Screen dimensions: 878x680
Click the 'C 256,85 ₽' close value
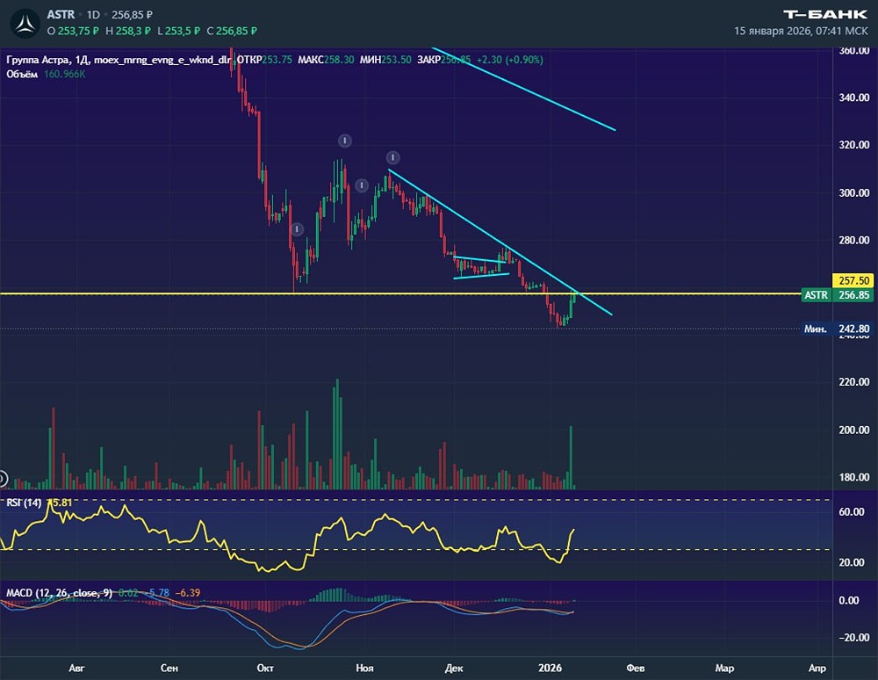click(x=232, y=31)
